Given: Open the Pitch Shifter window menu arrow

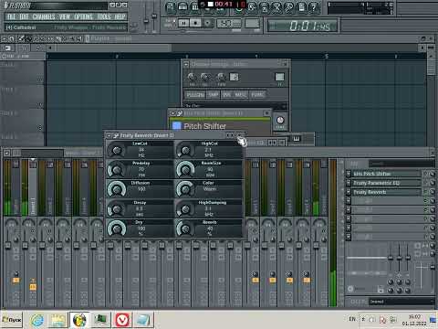Looking at the screenshot, I should tap(172, 113).
